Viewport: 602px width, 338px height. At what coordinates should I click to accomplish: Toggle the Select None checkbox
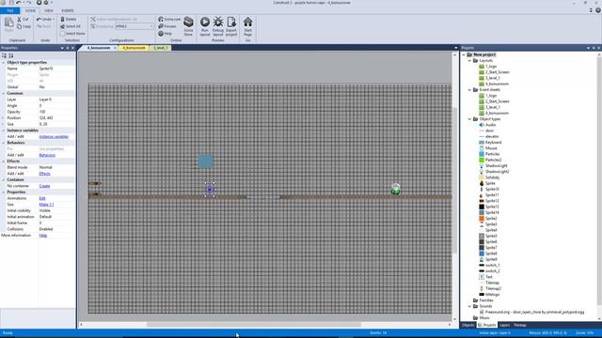click(62, 34)
